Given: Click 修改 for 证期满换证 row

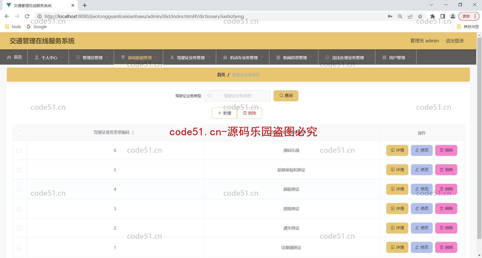Looking at the screenshot, I should click(x=421, y=247).
